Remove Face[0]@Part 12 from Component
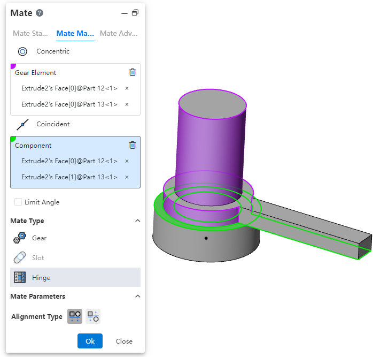 [x=127, y=161]
